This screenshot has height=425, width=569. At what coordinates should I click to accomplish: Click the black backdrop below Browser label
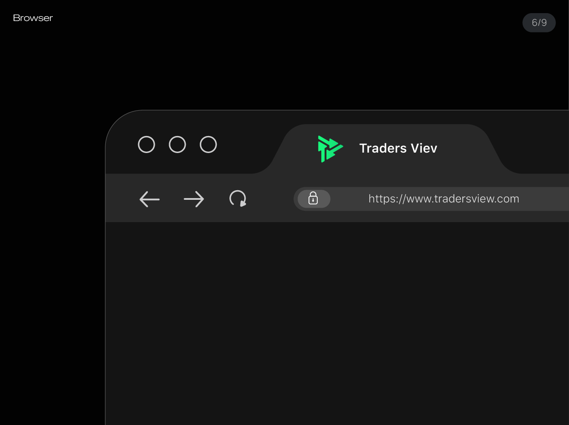(48, 219)
